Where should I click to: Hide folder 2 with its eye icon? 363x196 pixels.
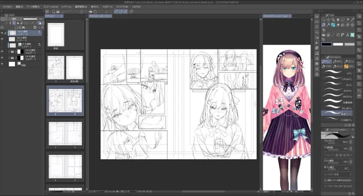(2, 52)
